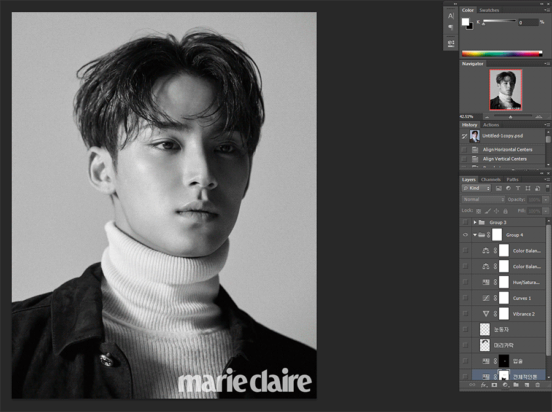
Task: Lock position move icon
Action: click(496, 211)
